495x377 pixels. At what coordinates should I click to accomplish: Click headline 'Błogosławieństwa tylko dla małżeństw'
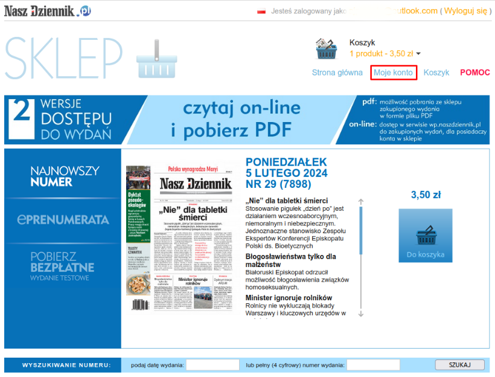290,260
